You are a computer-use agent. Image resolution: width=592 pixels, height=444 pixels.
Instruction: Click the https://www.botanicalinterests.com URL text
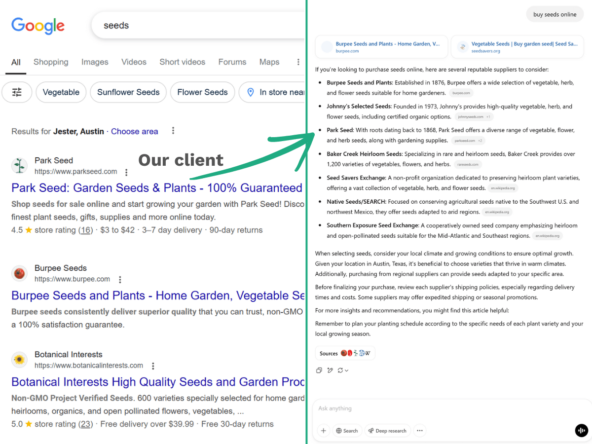pyautogui.click(x=89, y=366)
